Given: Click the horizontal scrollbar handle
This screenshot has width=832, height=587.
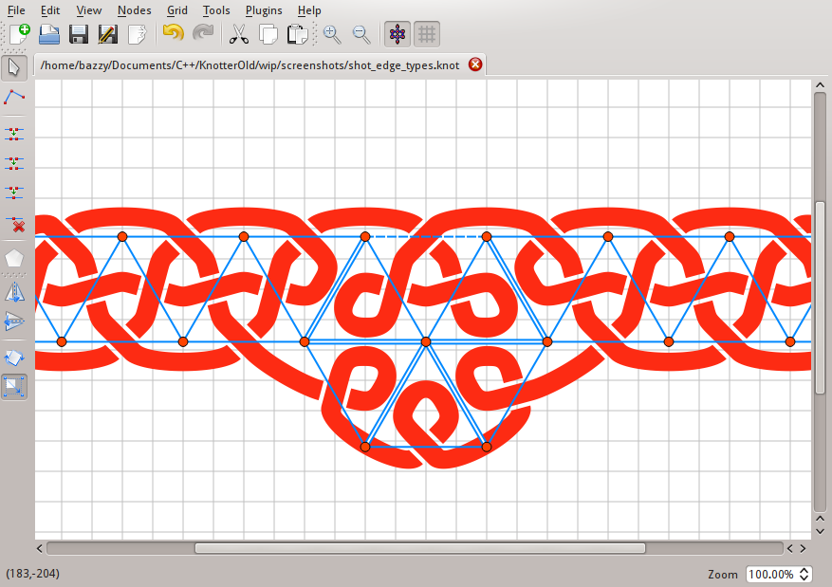Looking at the screenshot, I should pyautogui.click(x=420, y=548).
